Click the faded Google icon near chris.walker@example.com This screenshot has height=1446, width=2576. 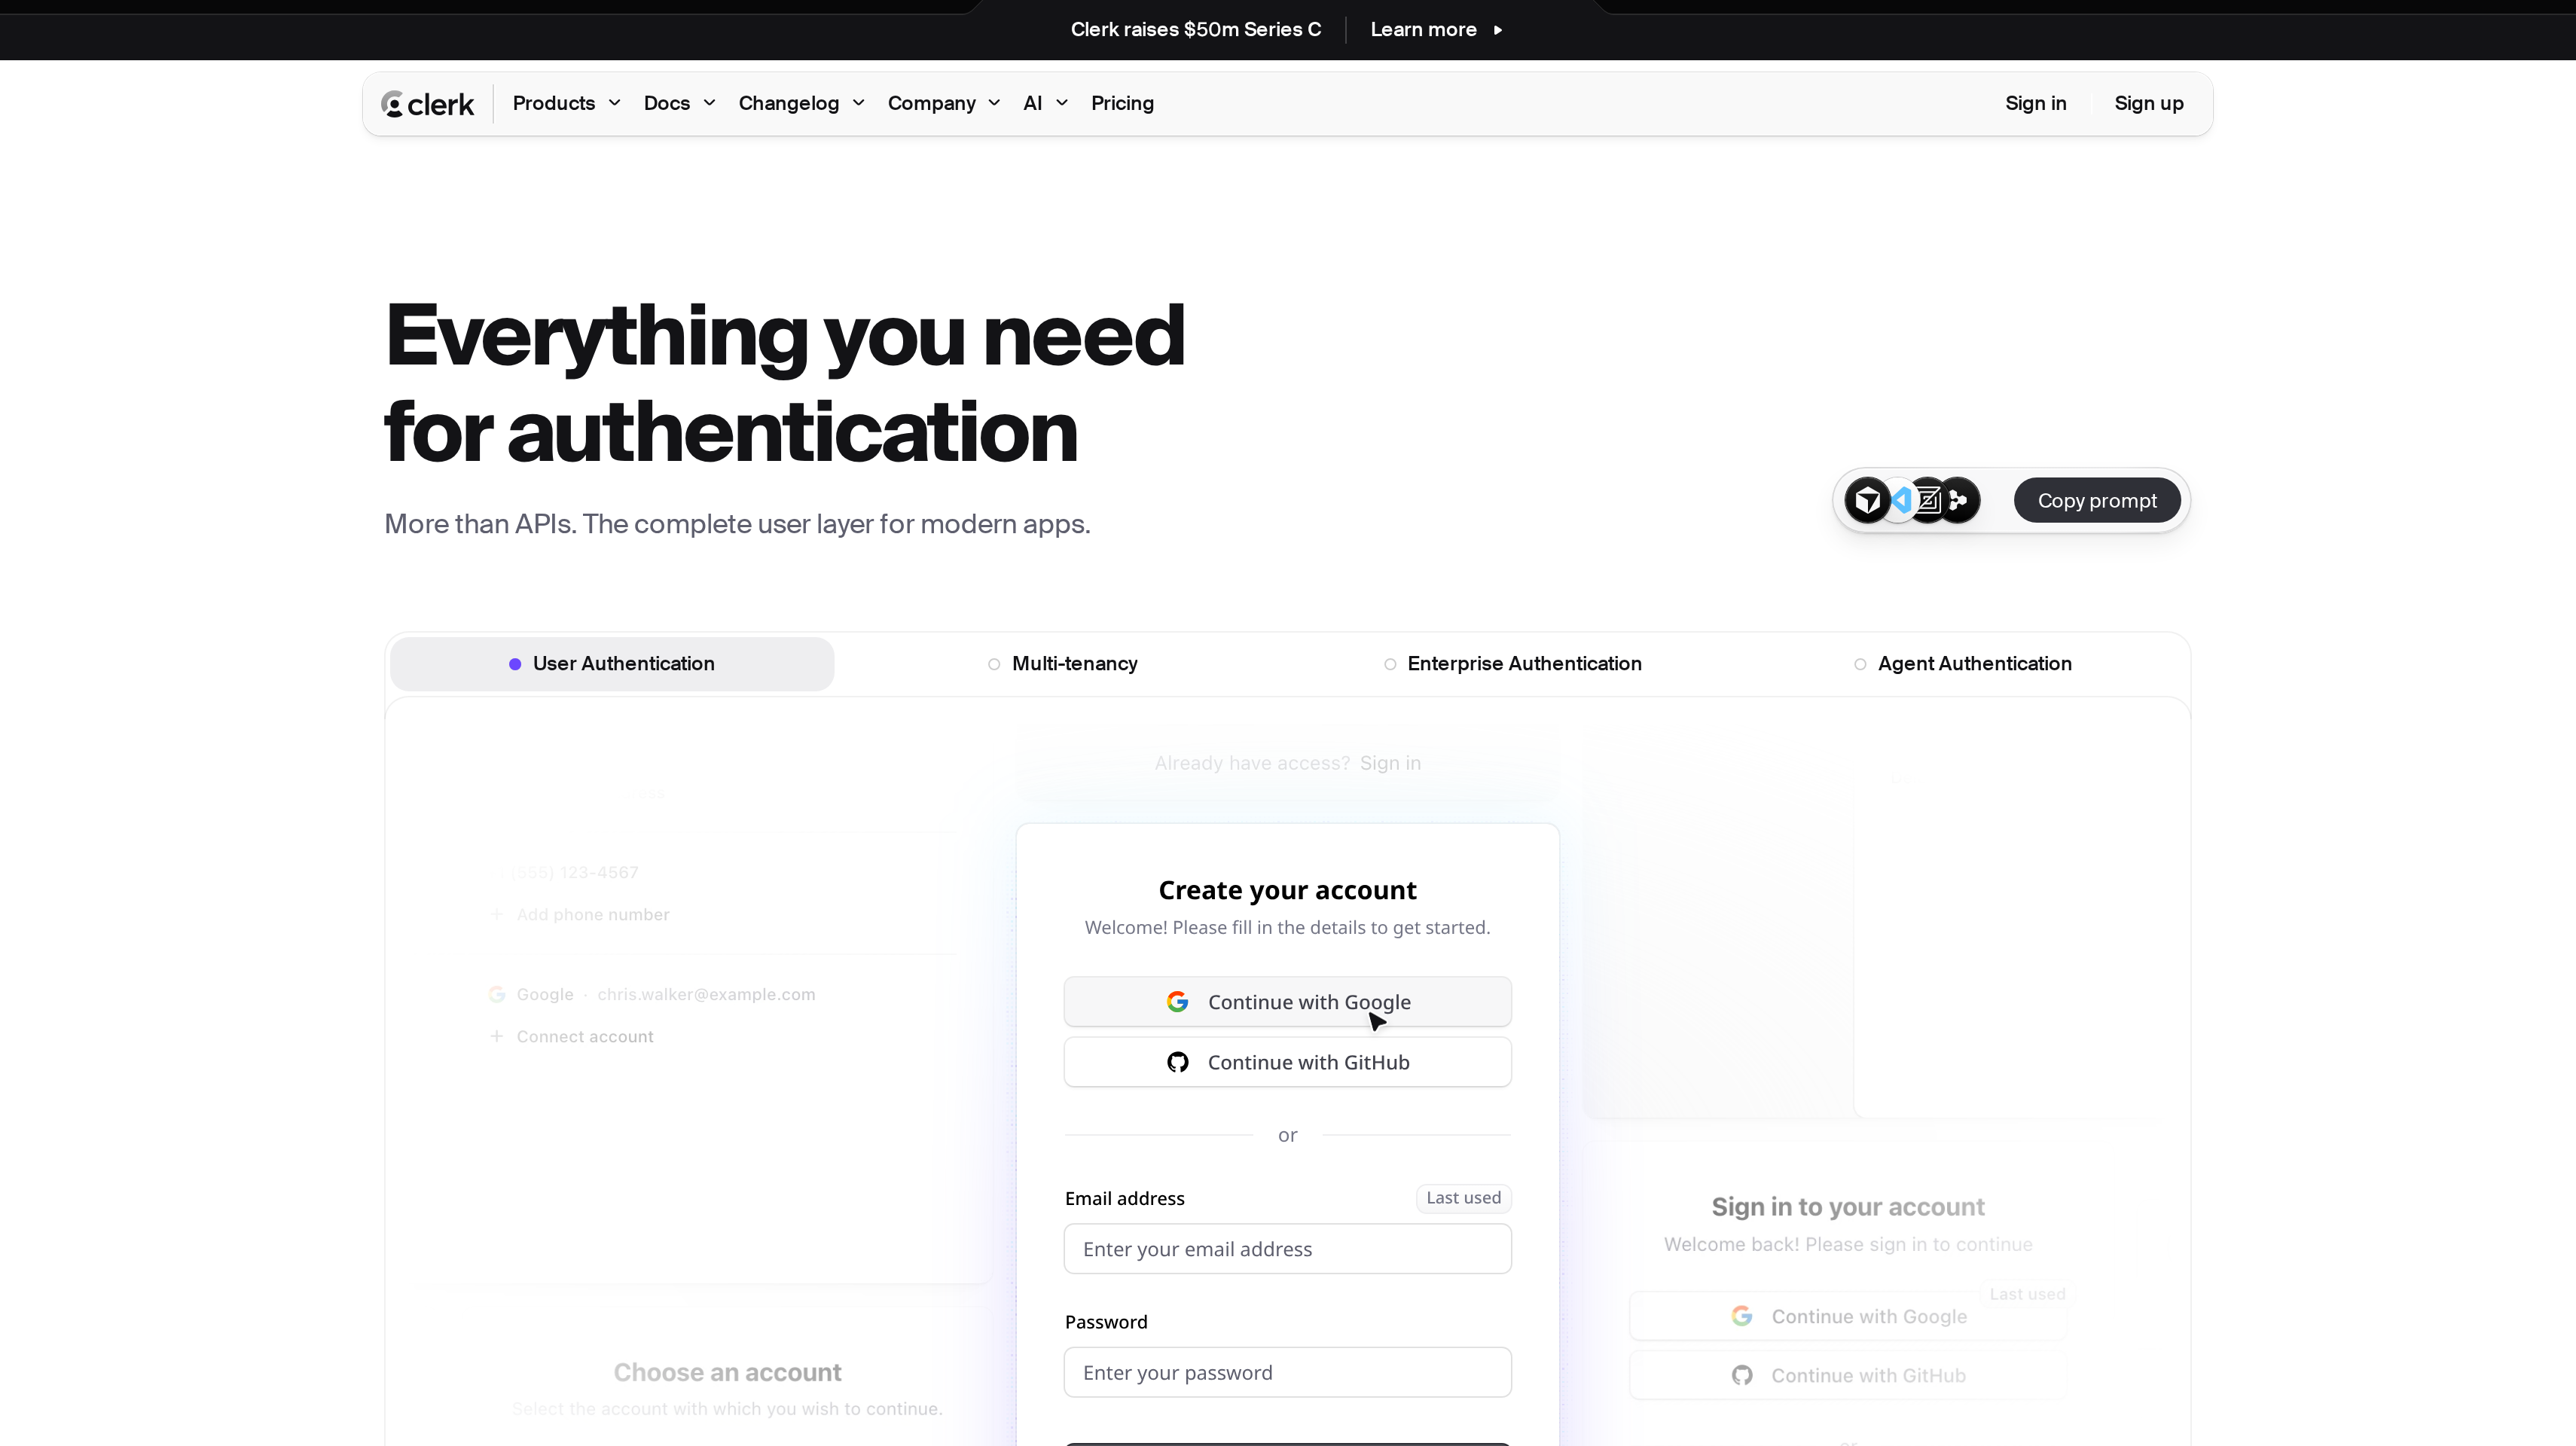497,994
